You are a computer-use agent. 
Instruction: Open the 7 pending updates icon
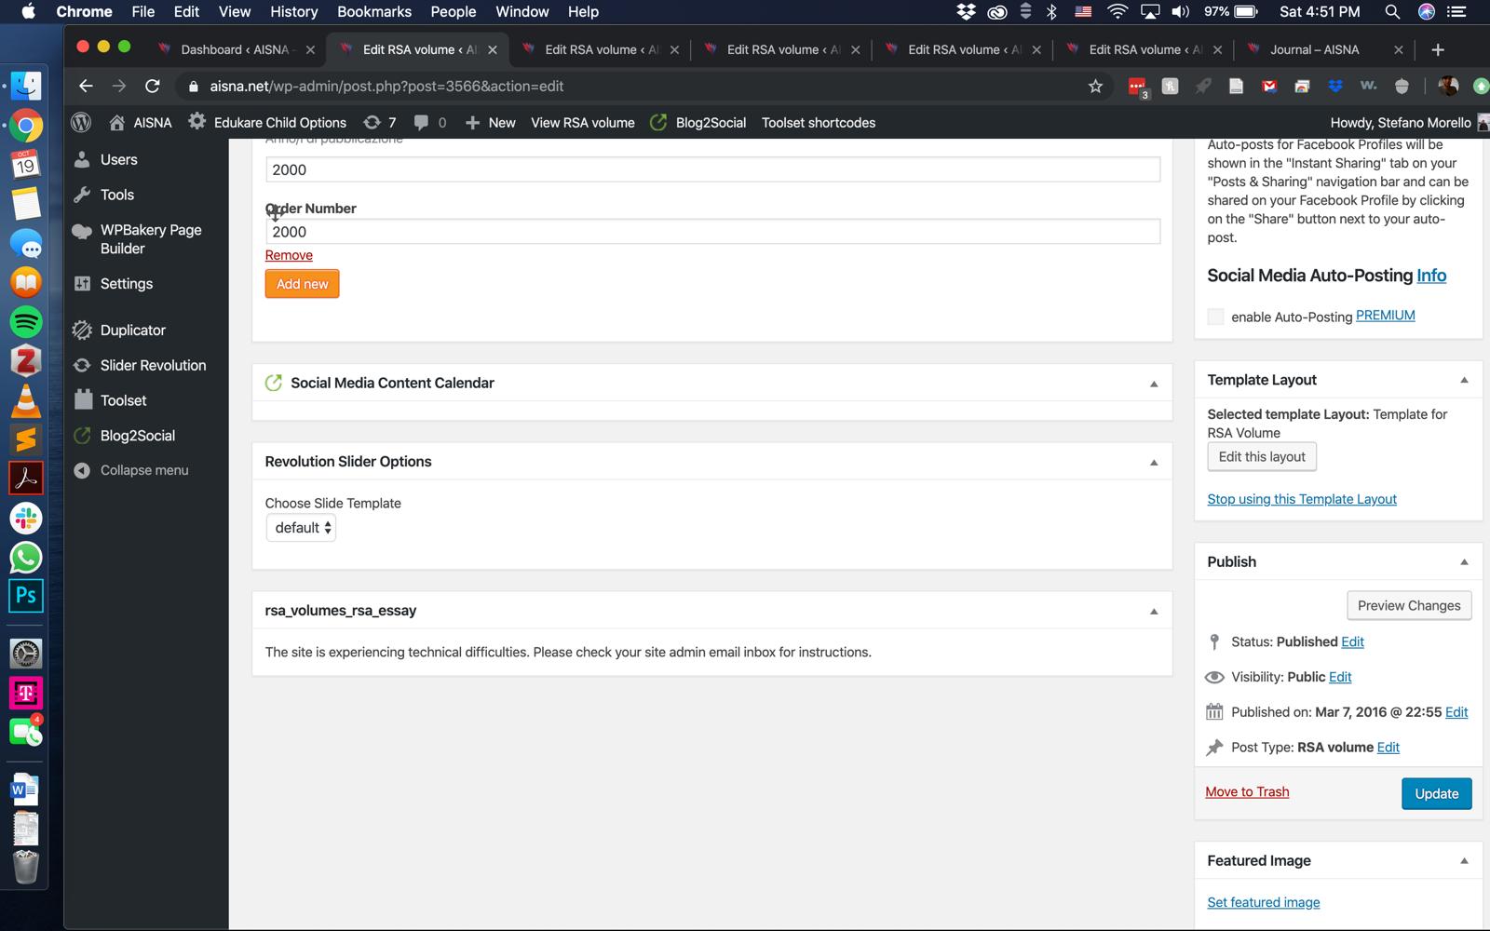tap(380, 123)
